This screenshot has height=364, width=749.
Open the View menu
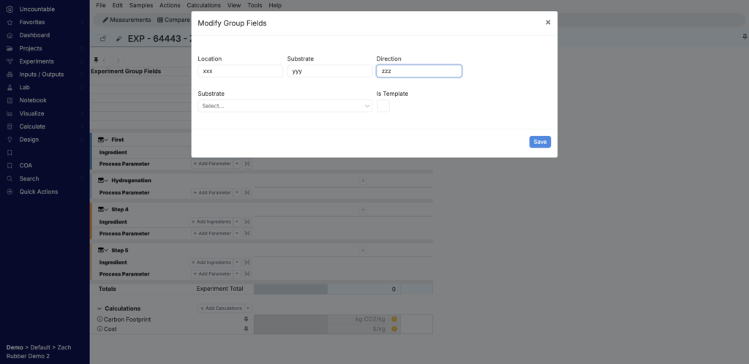(234, 5)
